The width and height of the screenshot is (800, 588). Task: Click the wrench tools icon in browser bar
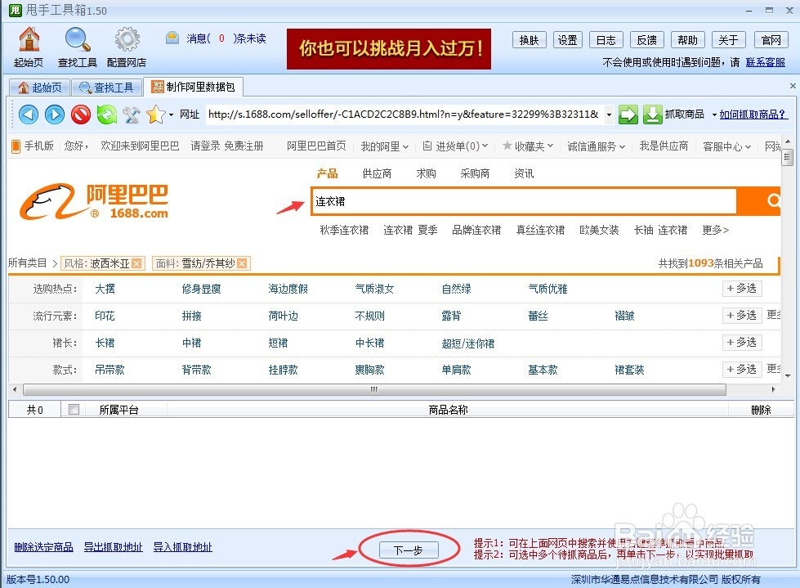131,114
